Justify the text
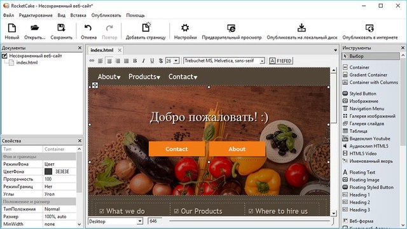The image size is (407, 229). click(x=126, y=61)
